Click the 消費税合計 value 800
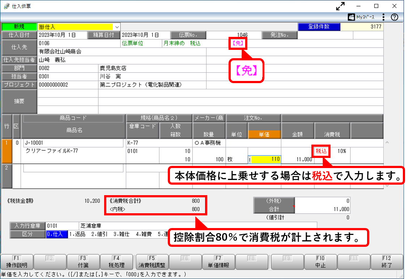 [x=196, y=201]
